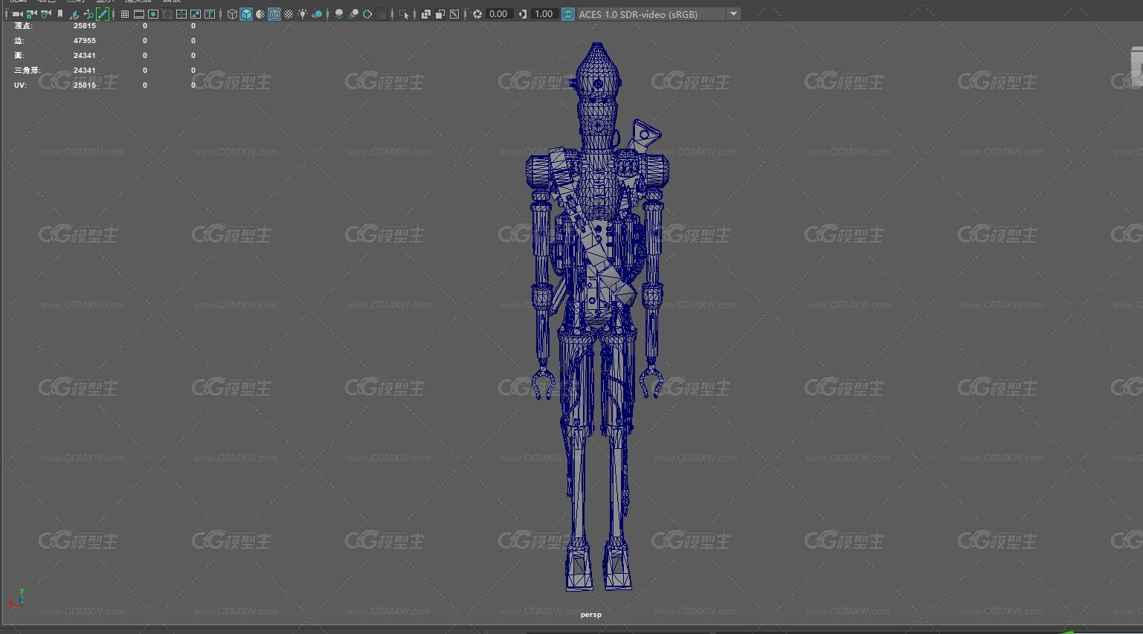
Task: Click the XYZ axis indicator
Action: tap(16, 598)
